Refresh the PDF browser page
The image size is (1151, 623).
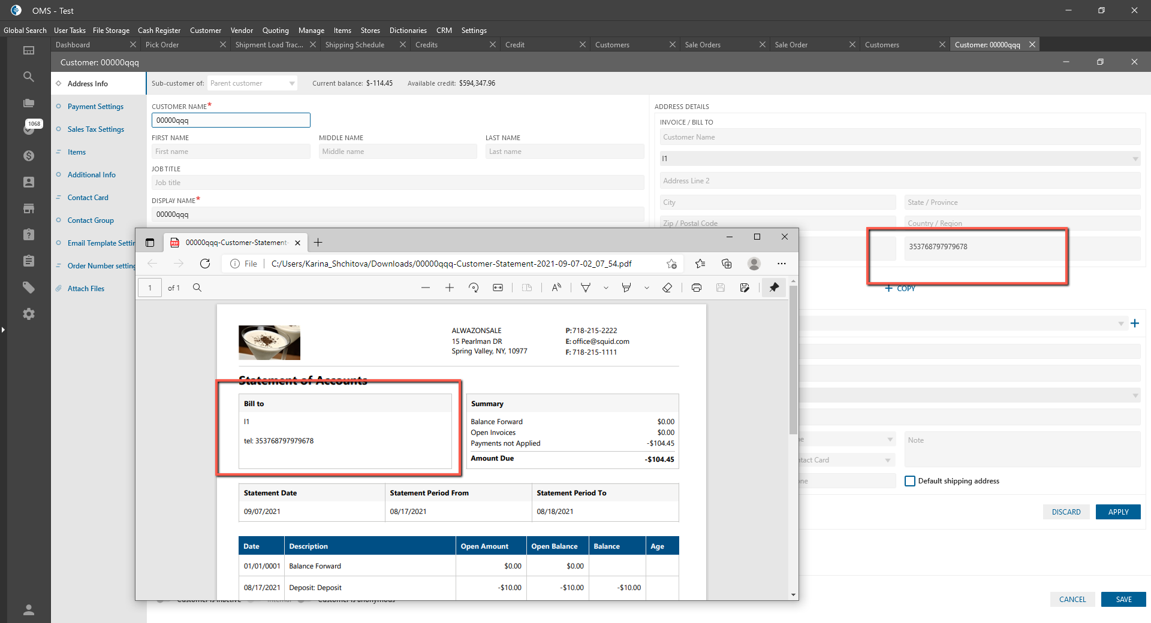[205, 264]
